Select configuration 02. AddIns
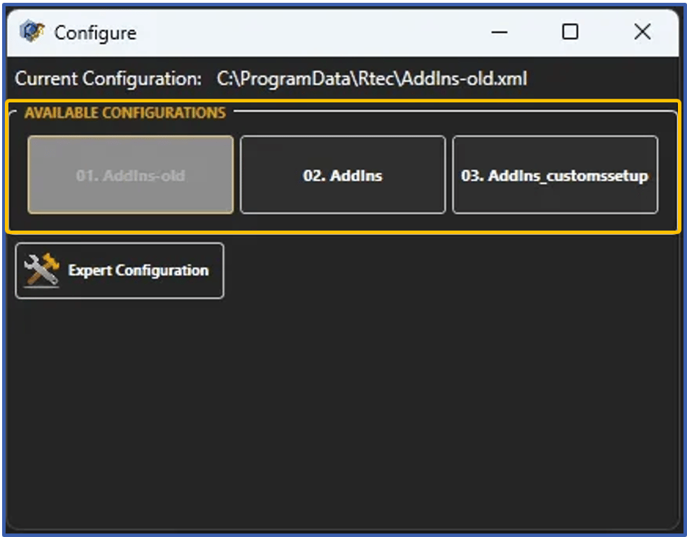 (x=342, y=175)
